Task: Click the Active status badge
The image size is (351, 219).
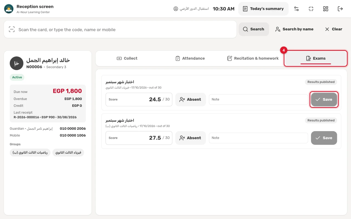Action: click(x=17, y=77)
